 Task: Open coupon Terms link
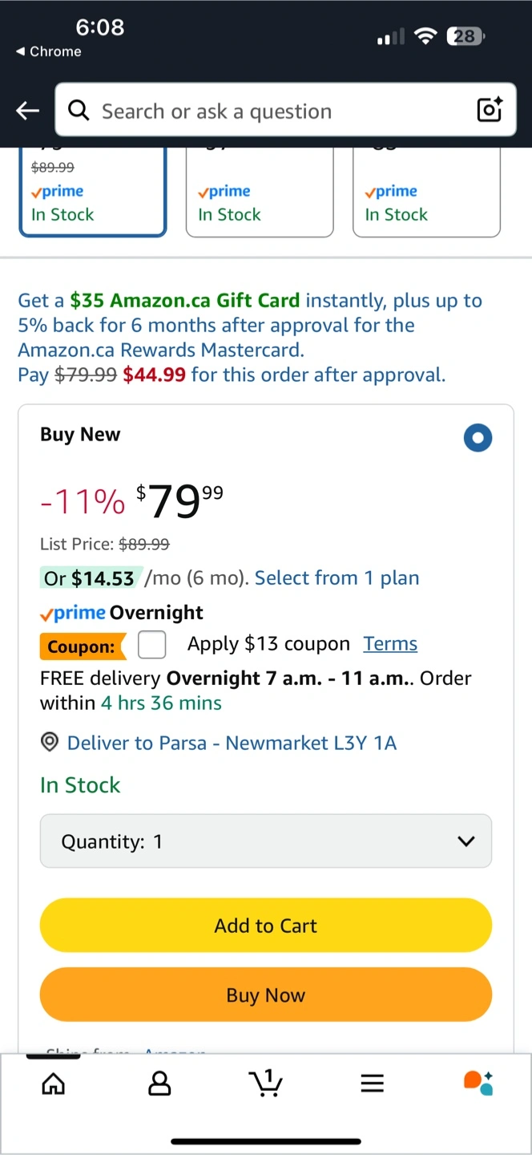[390, 644]
